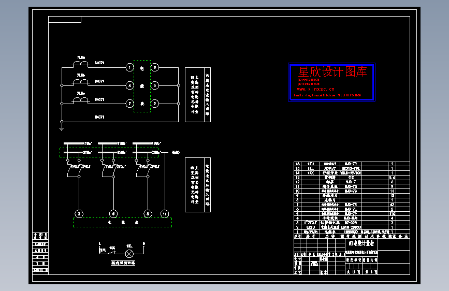Screen dimensions: 449x291
Task: Click terminal circle 4 on meter's left
Action: click(x=129, y=85)
